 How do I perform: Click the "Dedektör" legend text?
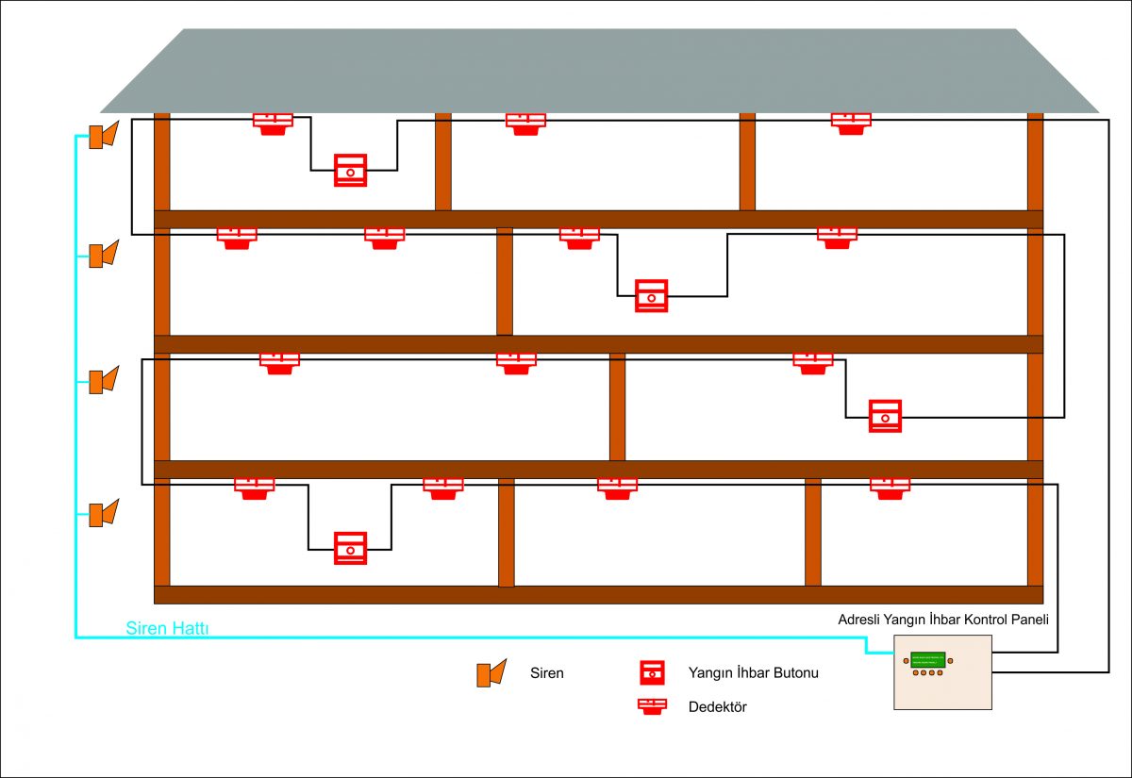pos(717,706)
